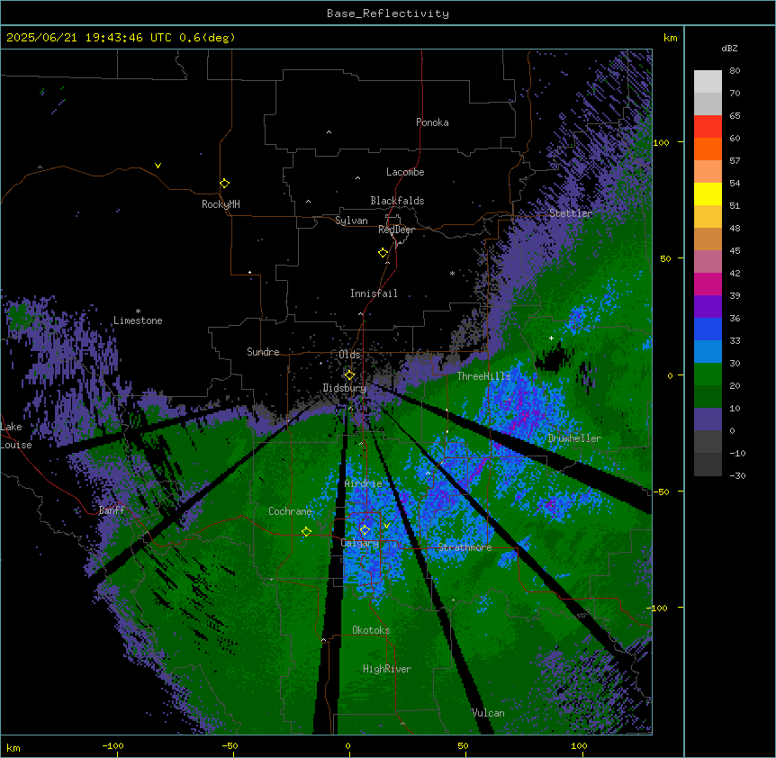Click the Calgary label
The height and width of the screenshot is (758, 776).
(x=360, y=543)
